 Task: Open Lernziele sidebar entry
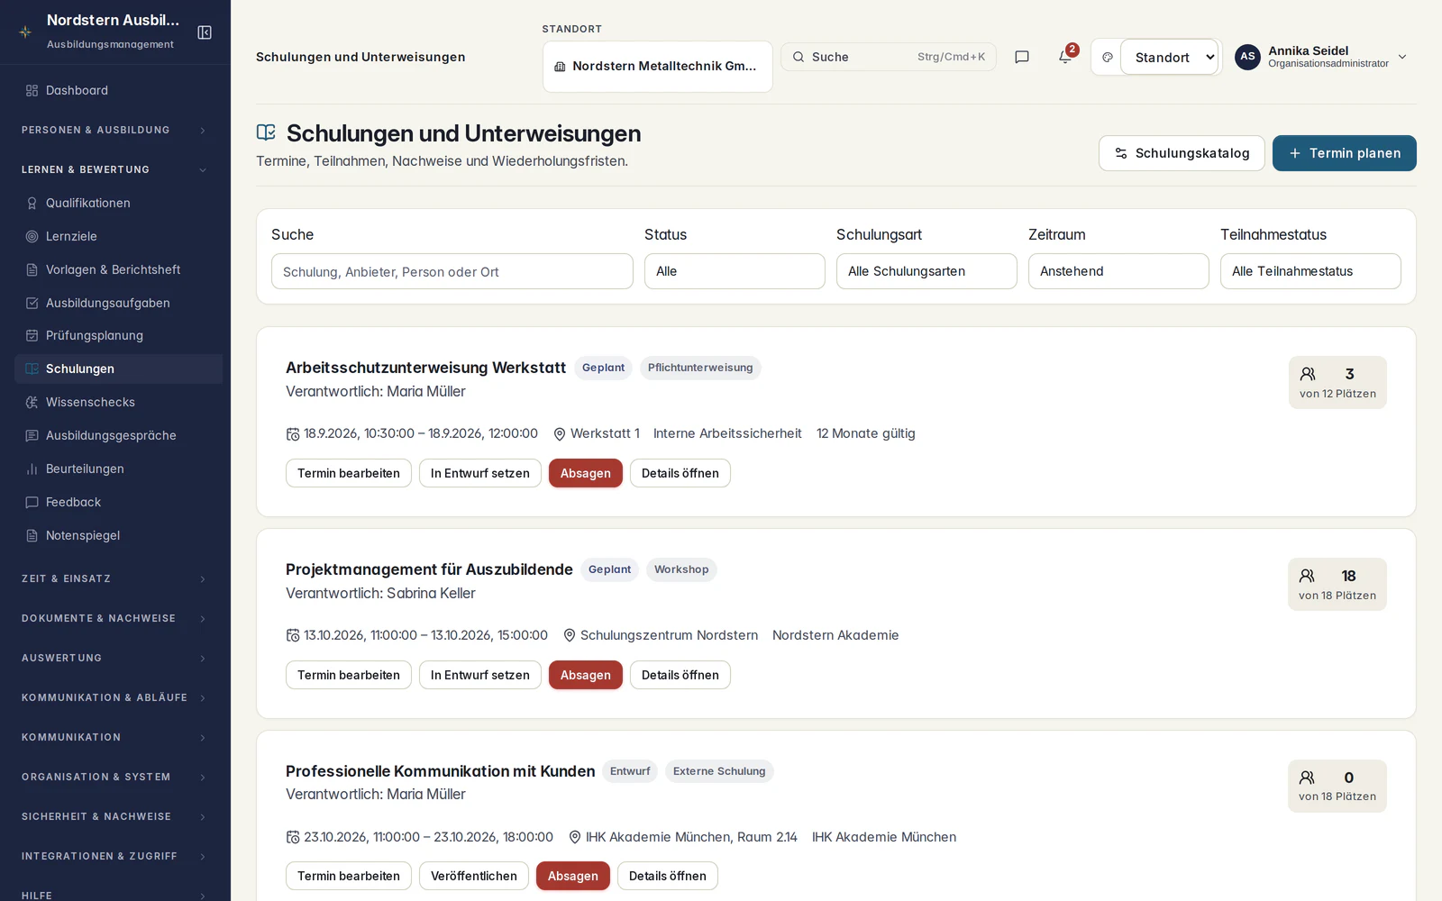(119, 236)
